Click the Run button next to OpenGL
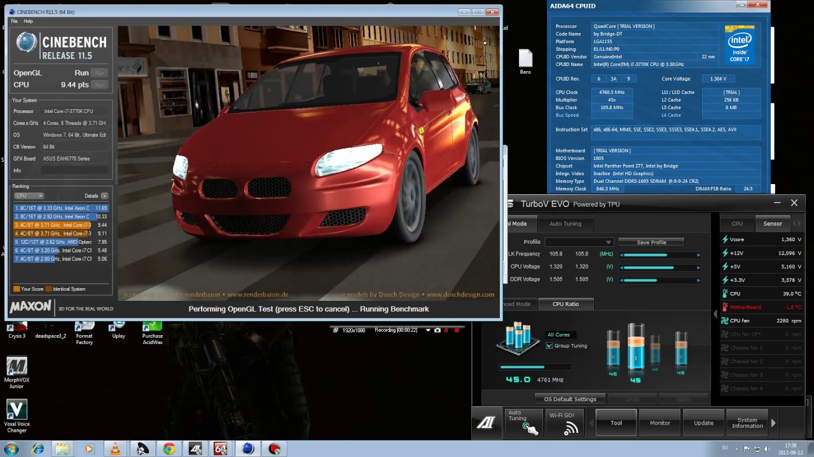Viewport: 814px width, 457px height. tap(99, 73)
